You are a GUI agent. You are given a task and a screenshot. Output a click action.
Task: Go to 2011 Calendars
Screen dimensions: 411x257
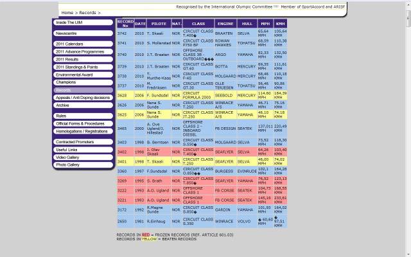point(83,44)
